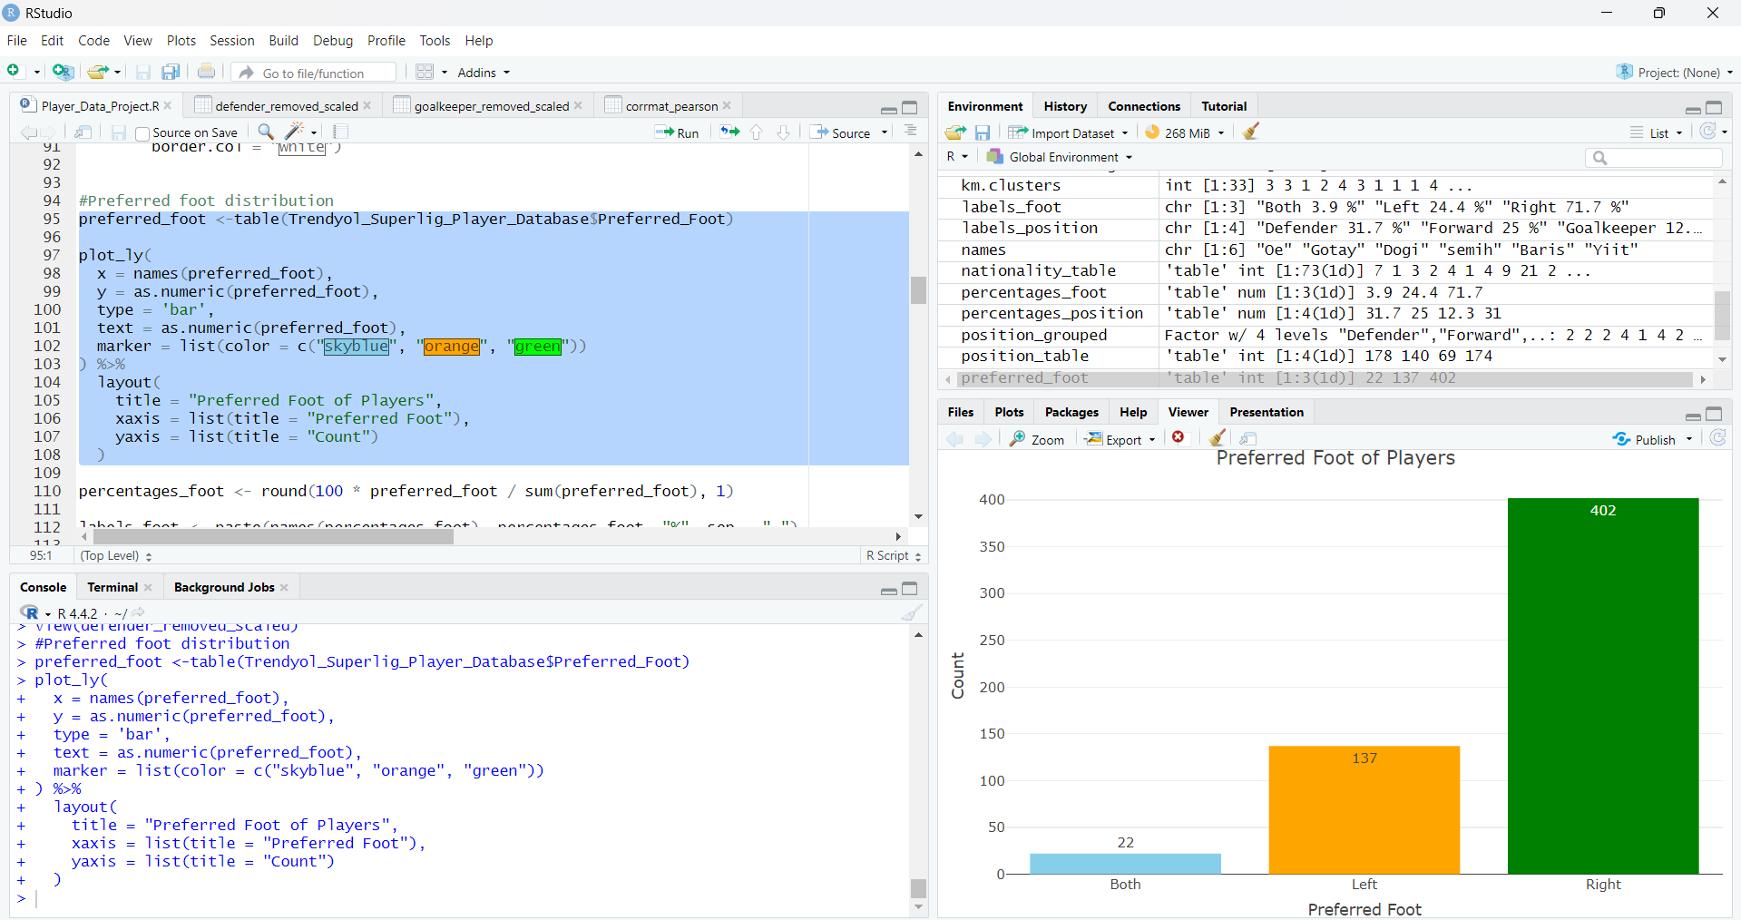Click the orange Left bar in chart

click(x=1364, y=809)
